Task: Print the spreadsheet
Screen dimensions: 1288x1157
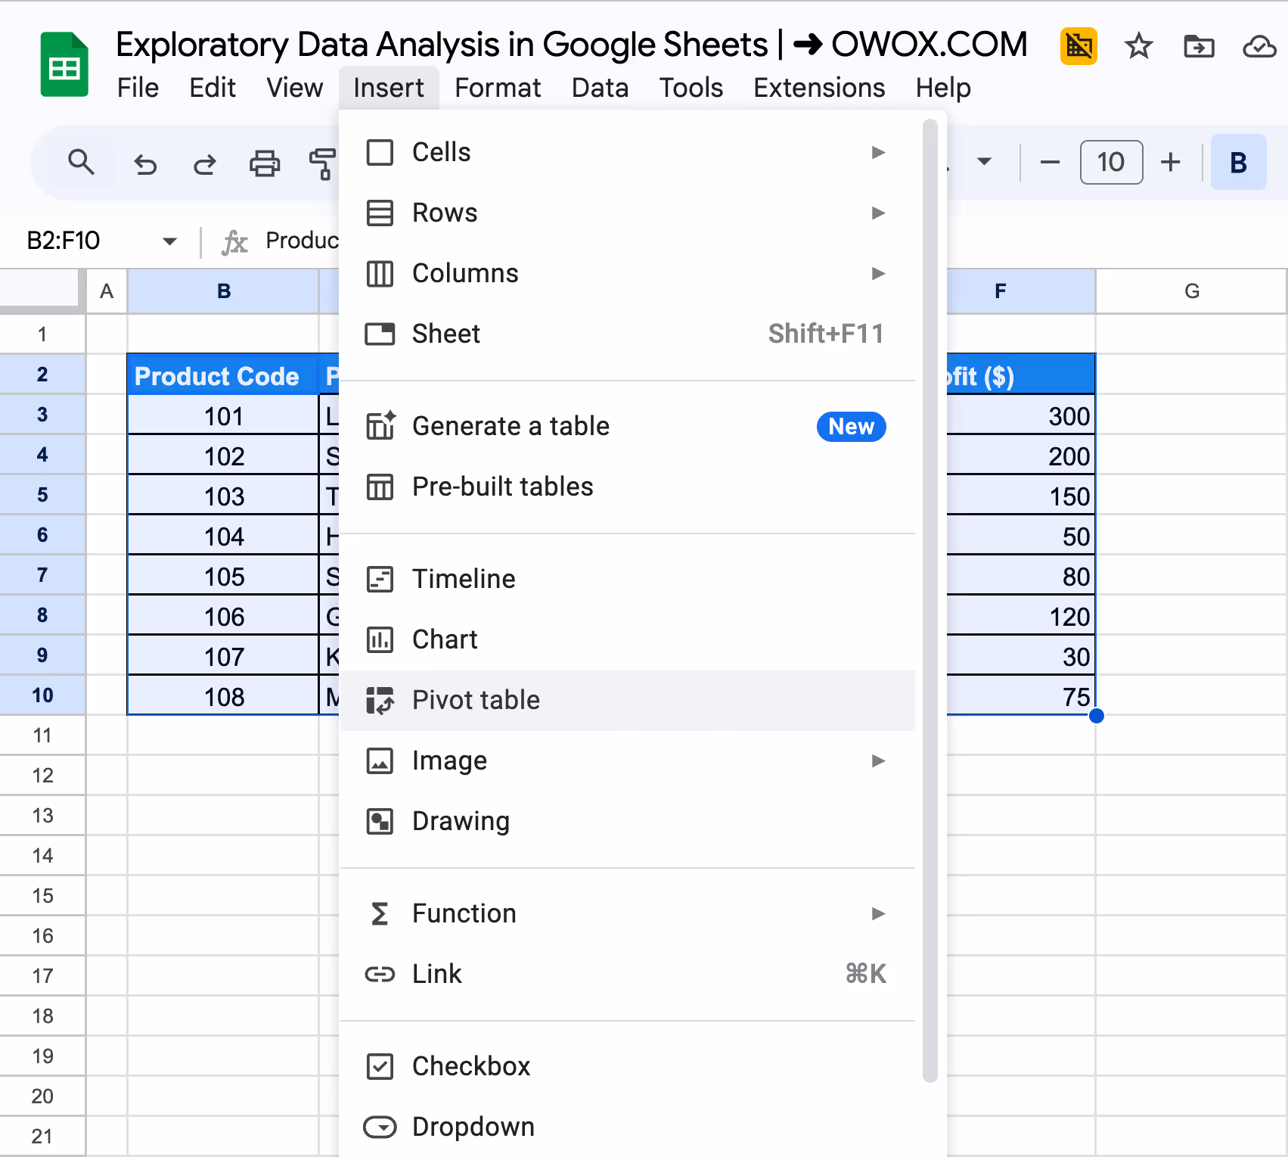Action: pyautogui.click(x=263, y=162)
